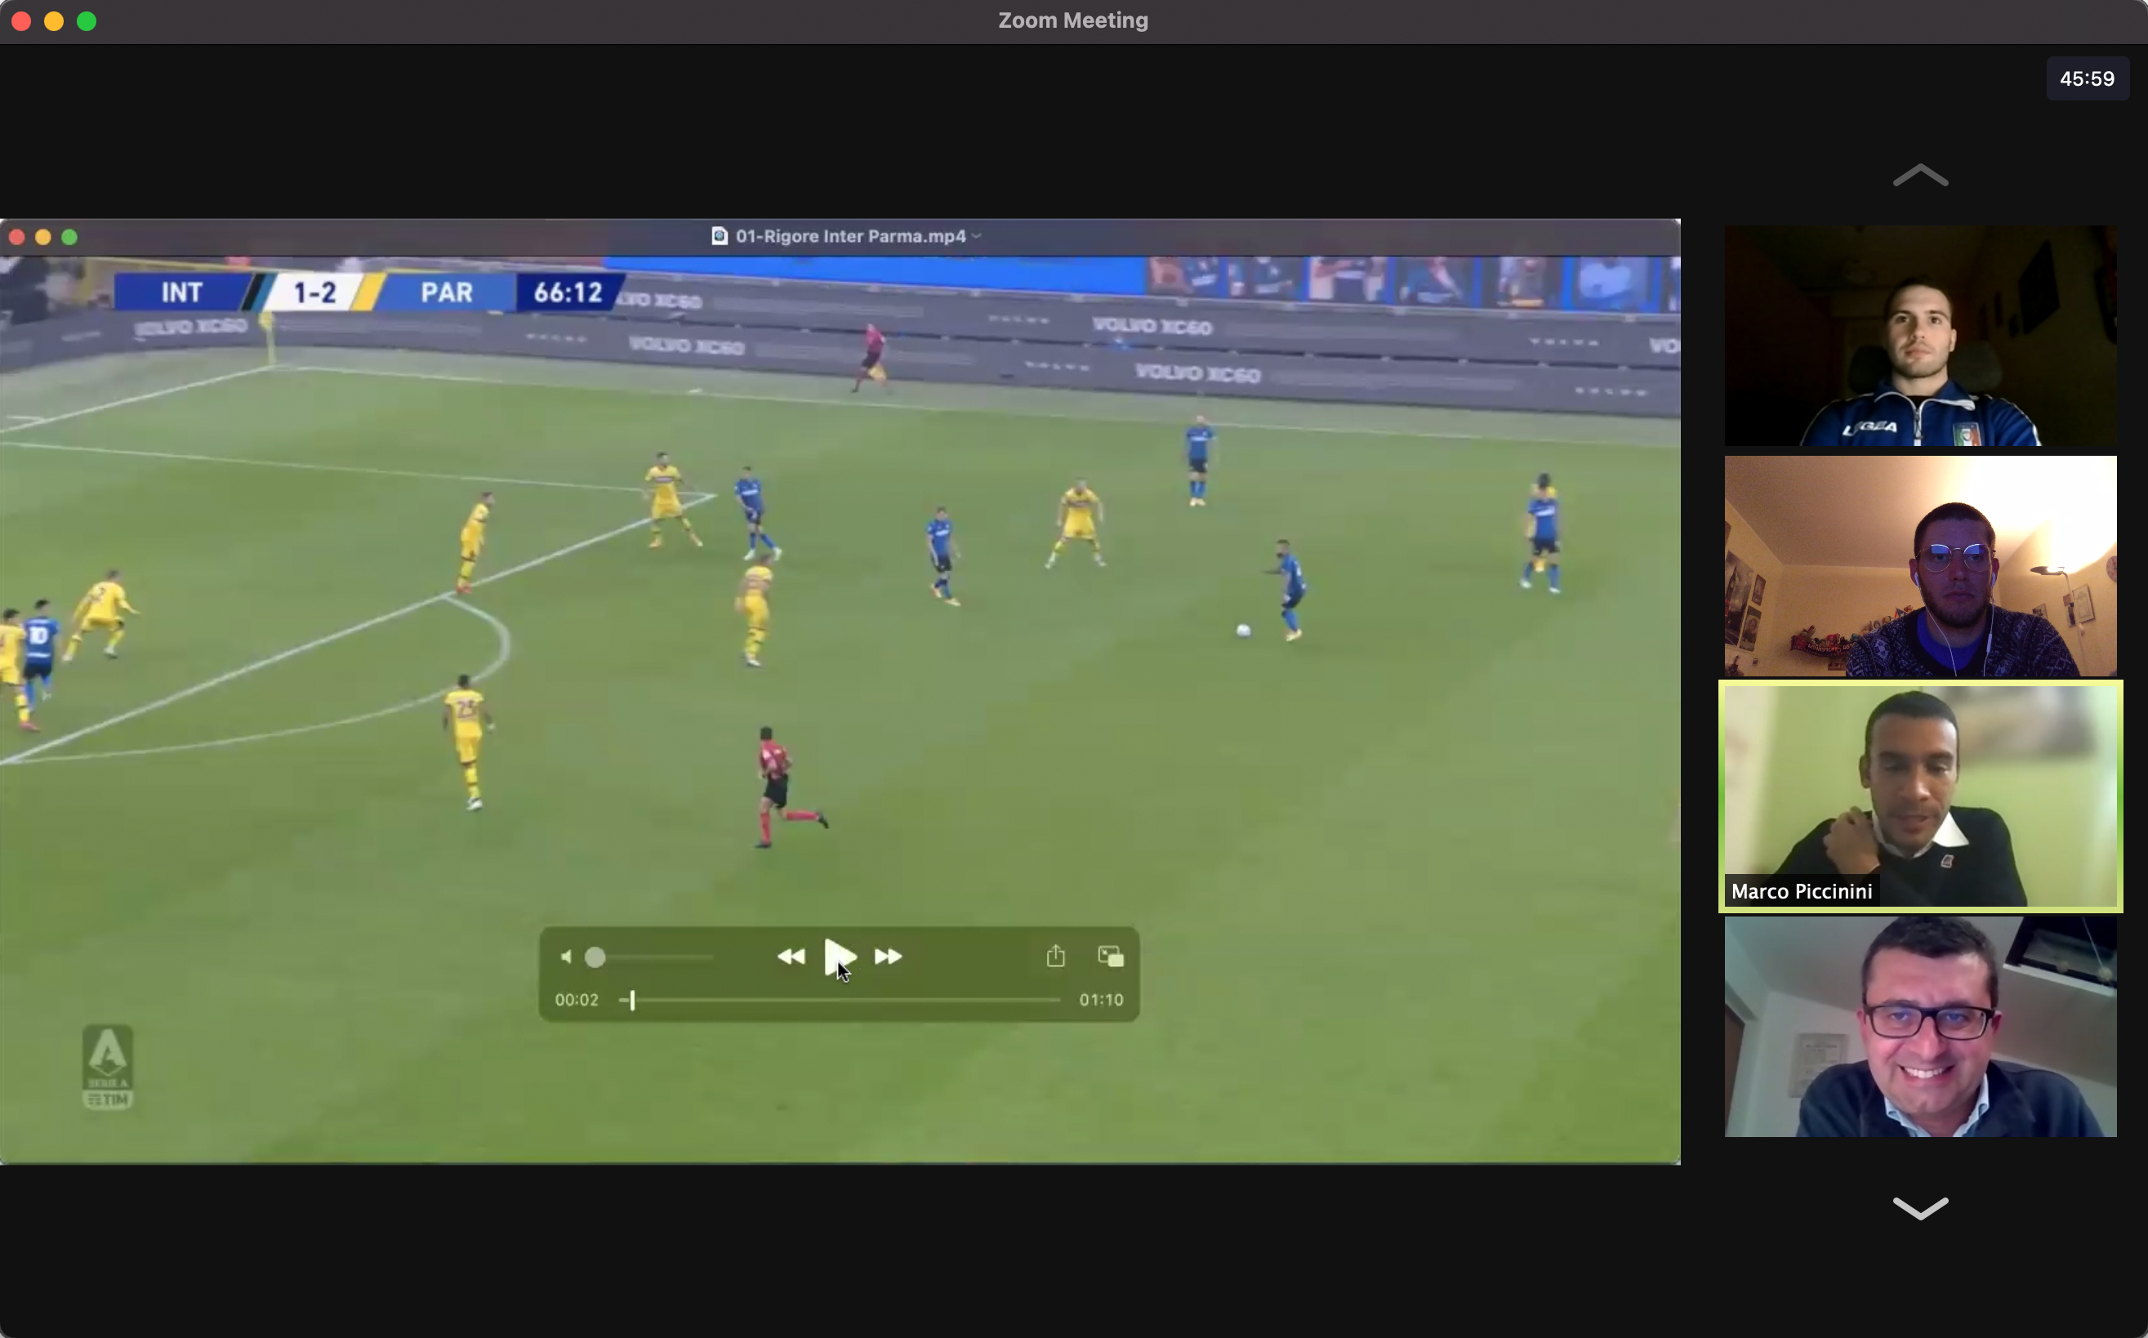
Task: Mute the video player speaker icon
Action: pos(566,957)
